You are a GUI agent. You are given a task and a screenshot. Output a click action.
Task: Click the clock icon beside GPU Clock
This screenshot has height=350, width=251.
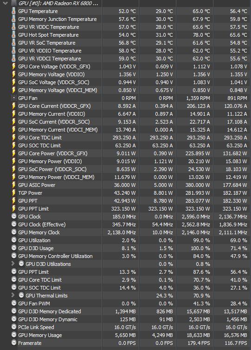[x=14, y=216]
